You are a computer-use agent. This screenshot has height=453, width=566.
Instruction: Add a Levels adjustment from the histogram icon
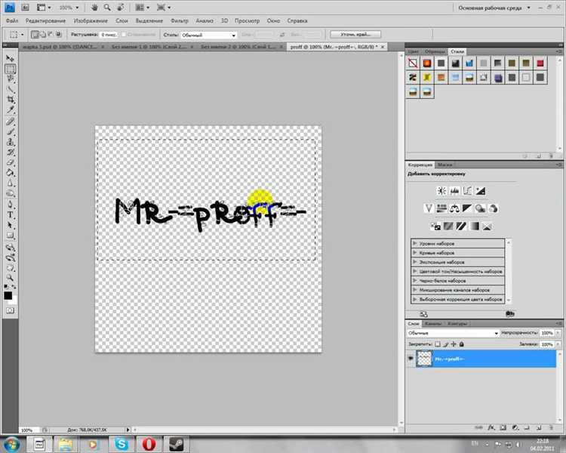(x=453, y=190)
